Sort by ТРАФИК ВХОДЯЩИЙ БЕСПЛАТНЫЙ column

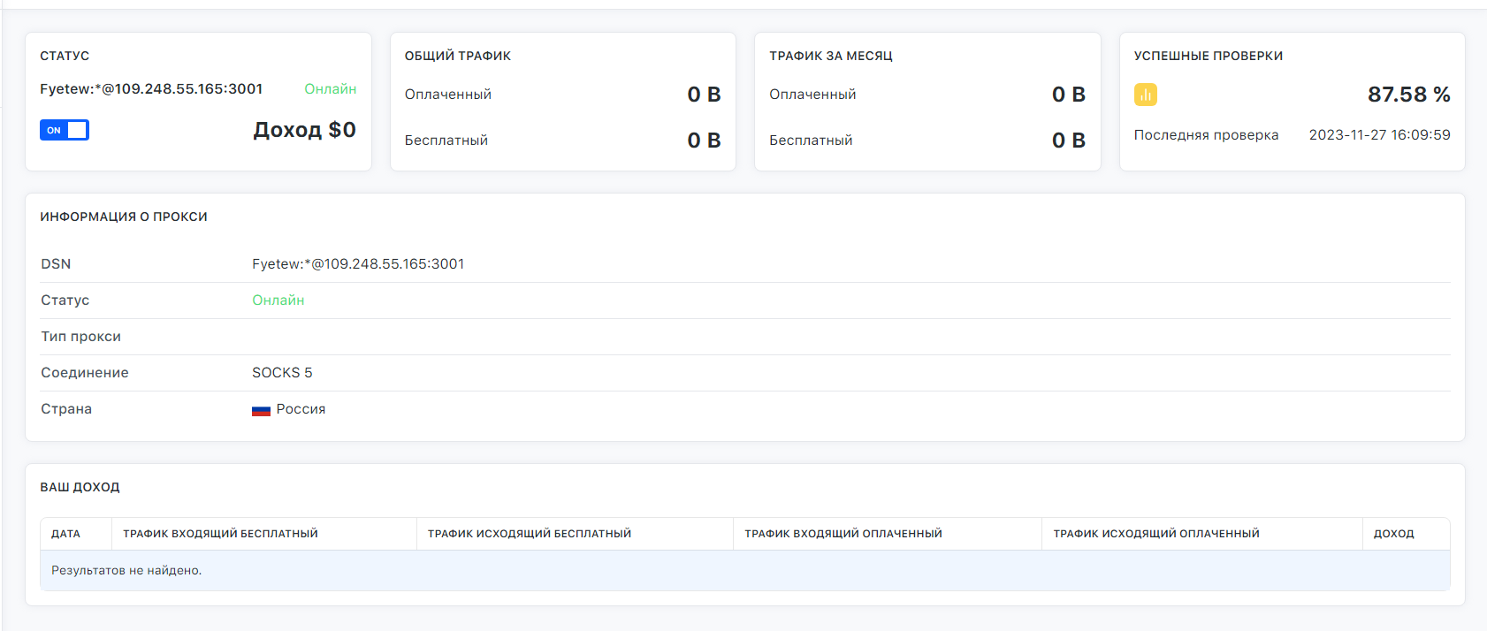[x=220, y=534]
